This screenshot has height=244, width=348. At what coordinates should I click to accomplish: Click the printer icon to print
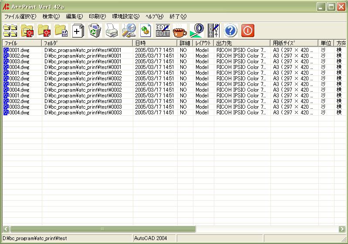tap(111, 31)
